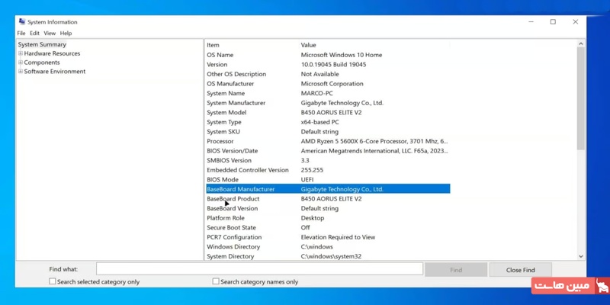Open the File menu
The width and height of the screenshot is (610, 305).
tap(21, 34)
